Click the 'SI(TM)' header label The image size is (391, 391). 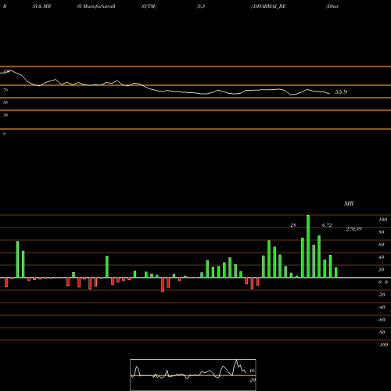[149, 6]
